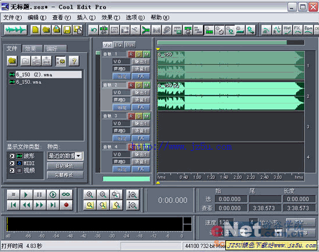Toggle the Bpm tempo envelope icon
The height and width of the screenshot is (252, 319).
pyautogui.click(x=308, y=30)
